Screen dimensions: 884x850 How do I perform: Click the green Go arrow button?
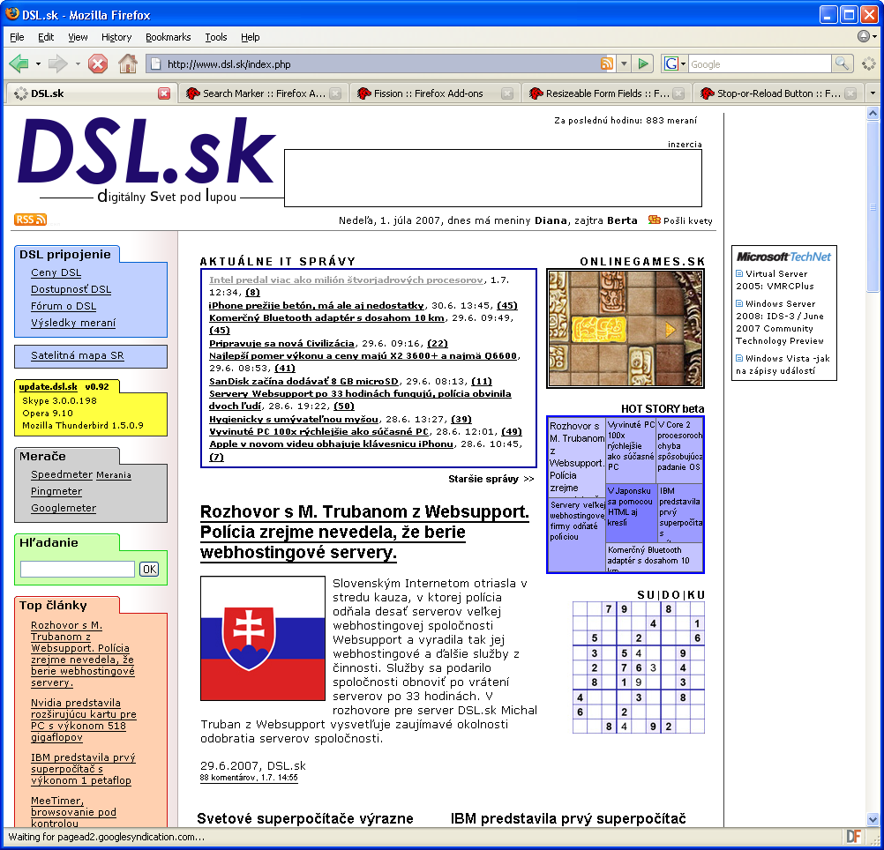[642, 63]
